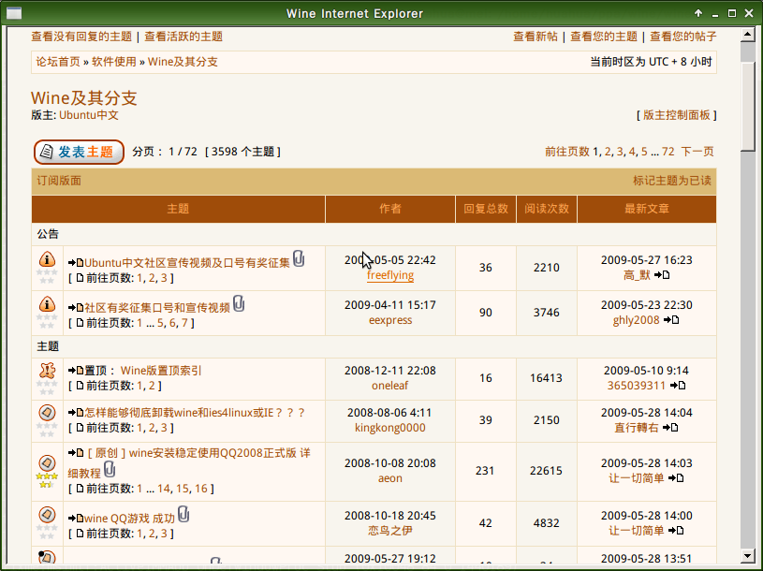Click the topic icon for wine QQ游戏 成功 row
This screenshot has width=763, height=571.
(x=47, y=515)
